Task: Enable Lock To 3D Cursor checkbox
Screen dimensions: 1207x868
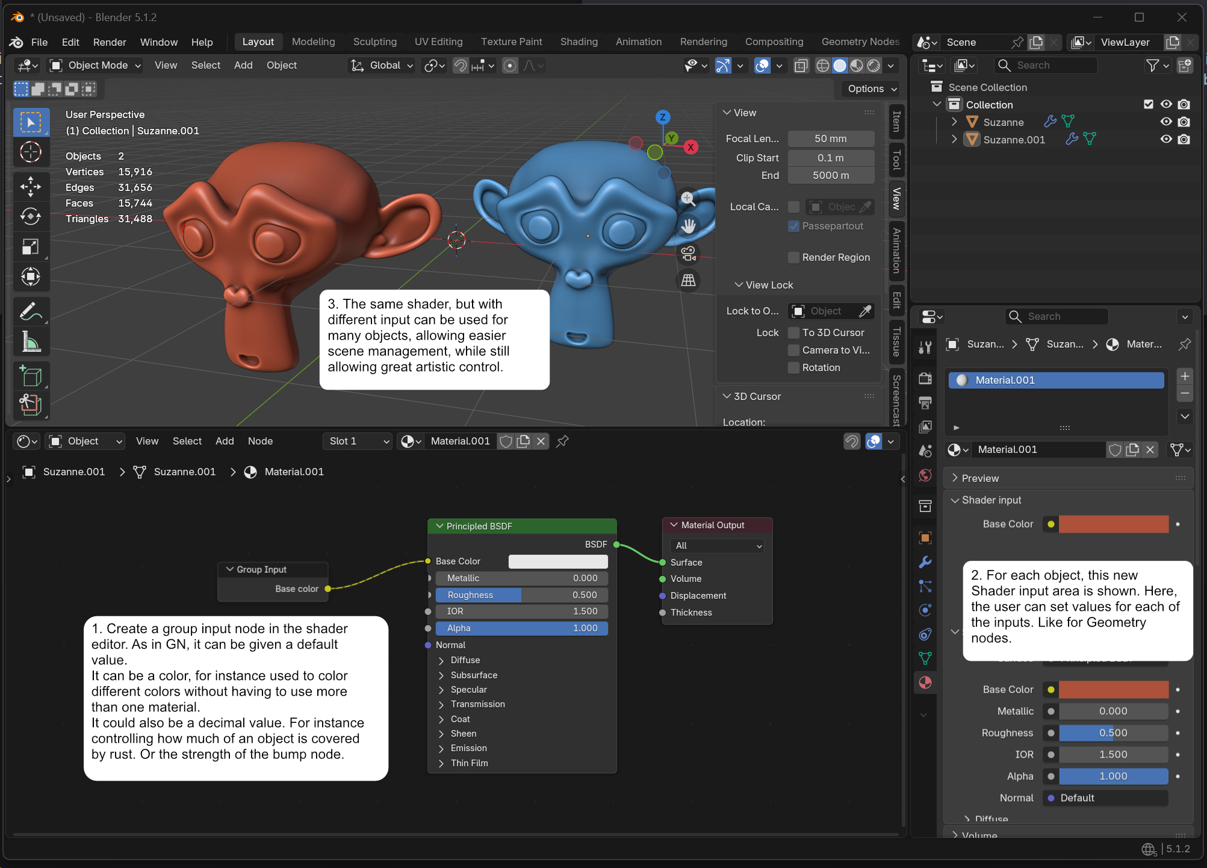Action: (x=794, y=333)
